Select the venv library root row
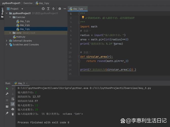The height and width of the screenshot is (127, 170). pos(36,33)
